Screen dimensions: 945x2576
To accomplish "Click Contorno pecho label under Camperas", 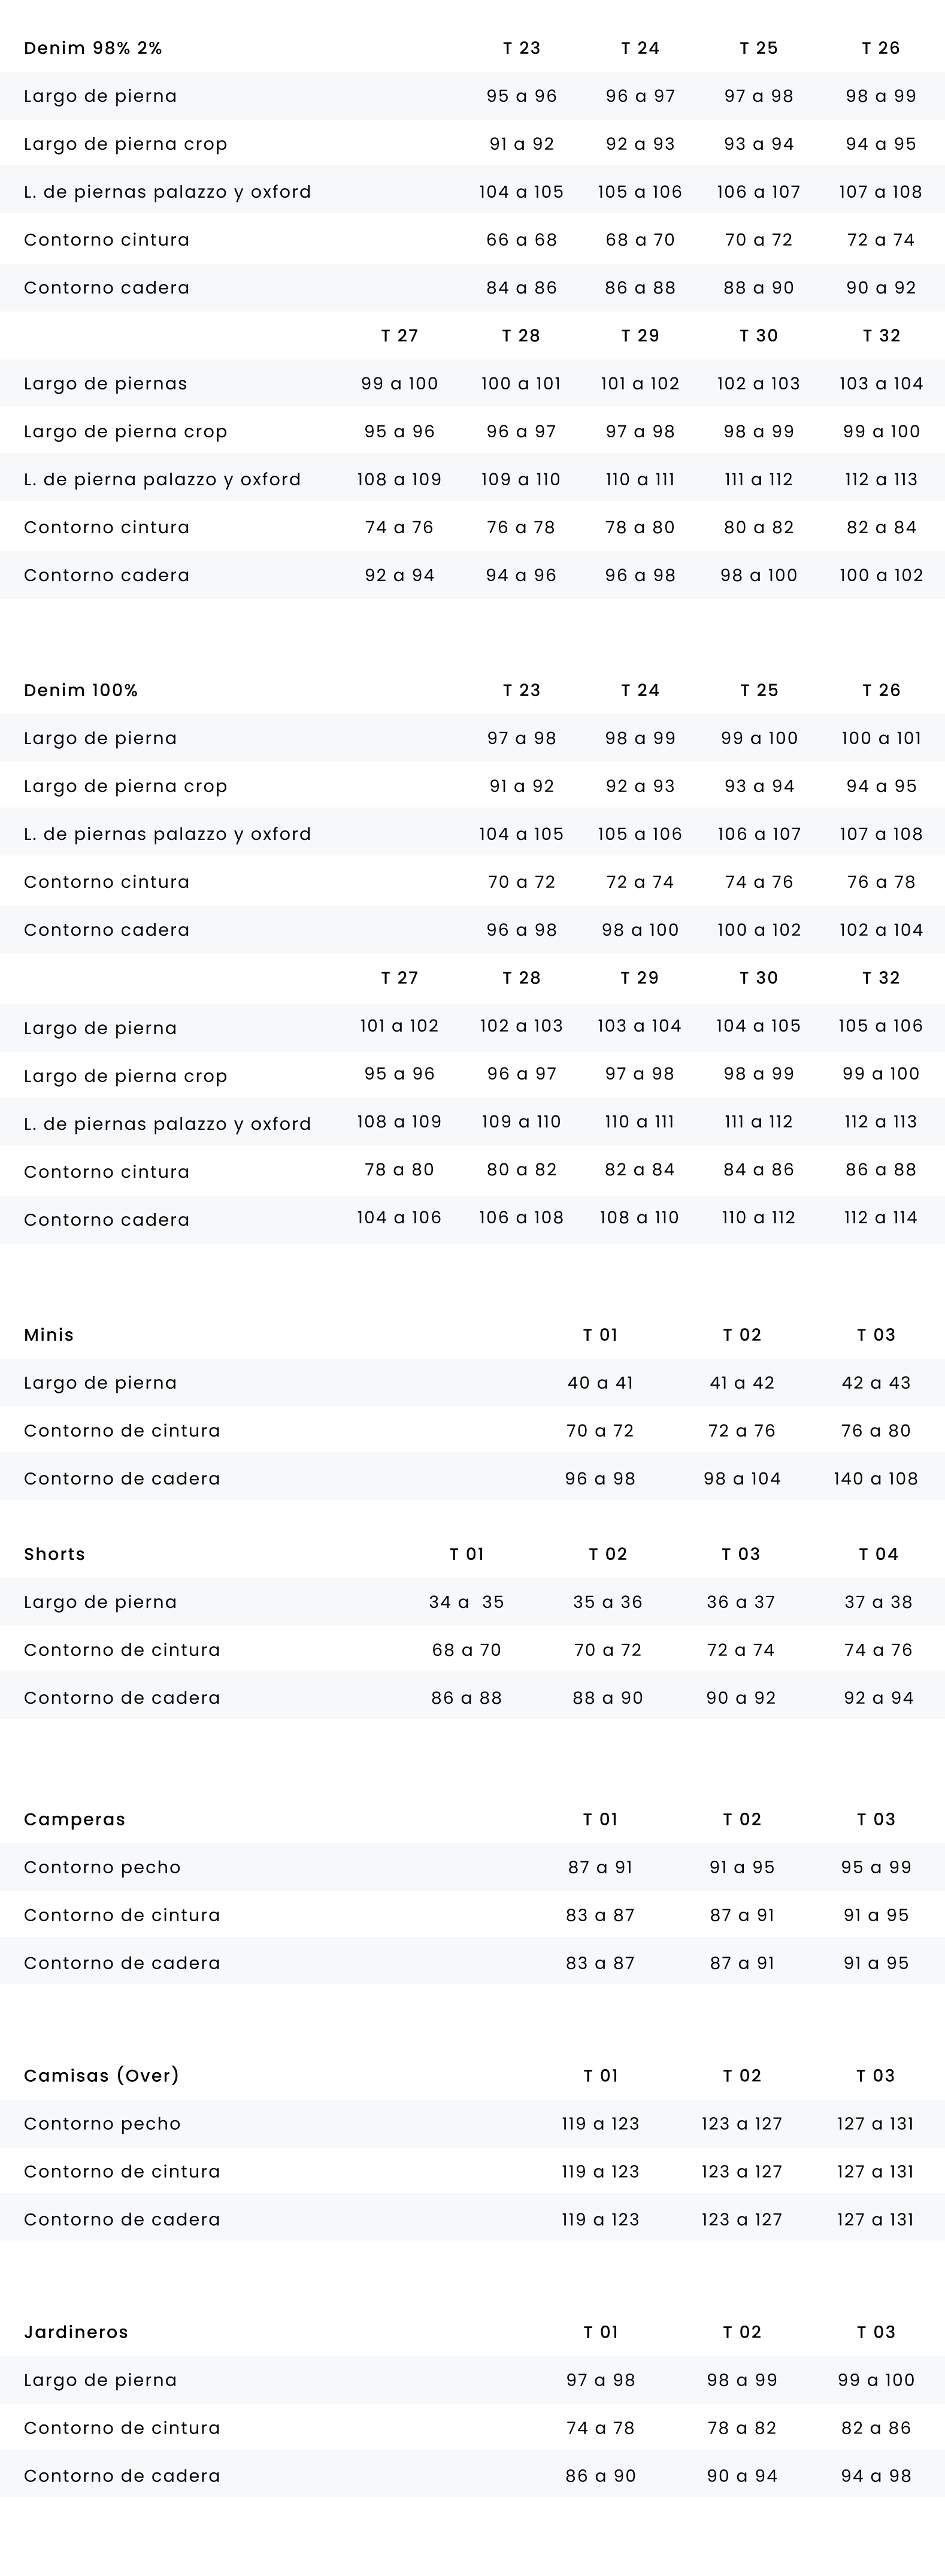I will point(102,1867).
